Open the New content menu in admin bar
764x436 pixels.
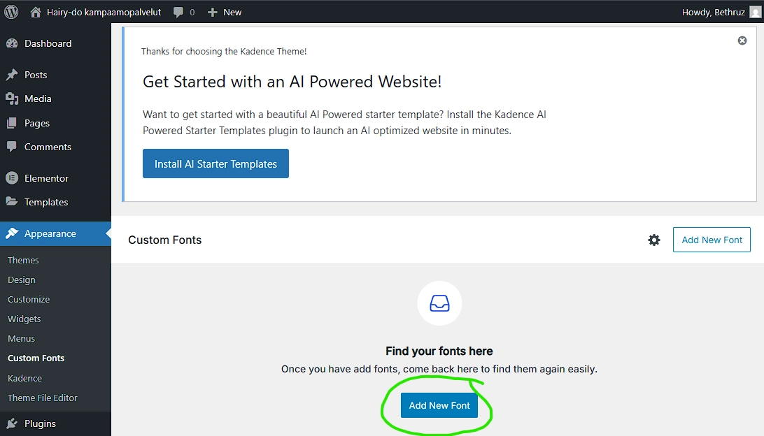(225, 12)
